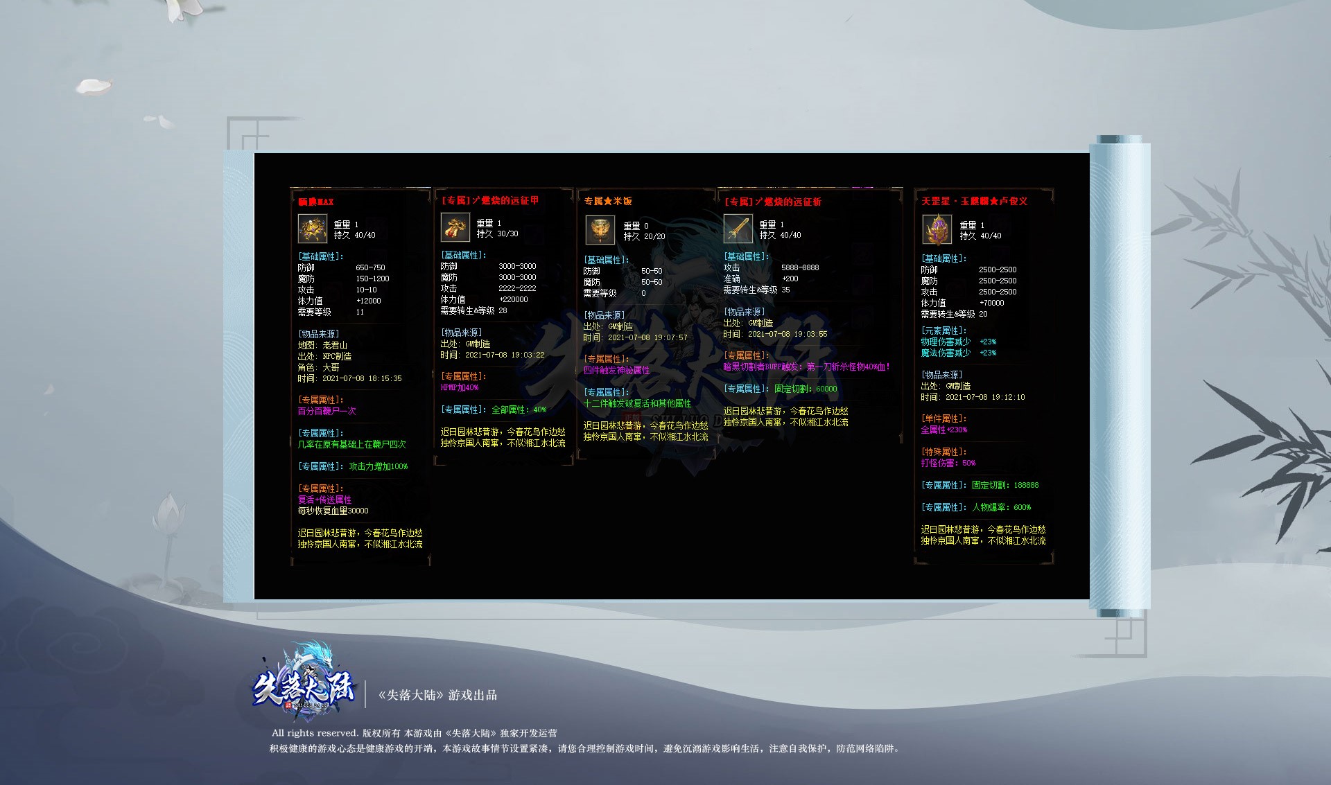1331x785 pixels.
Task: Click the healthy gaming advisory notice text
Action: (x=584, y=748)
